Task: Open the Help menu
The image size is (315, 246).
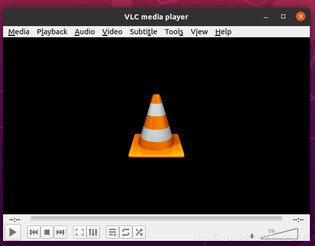Action: 223,32
